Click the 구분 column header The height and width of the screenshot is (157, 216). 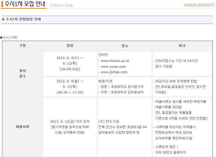click(x=22, y=46)
